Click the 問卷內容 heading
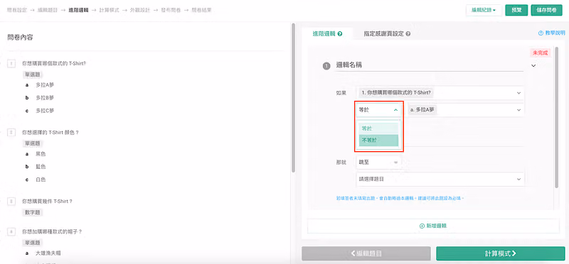 pyautogui.click(x=21, y=38)
